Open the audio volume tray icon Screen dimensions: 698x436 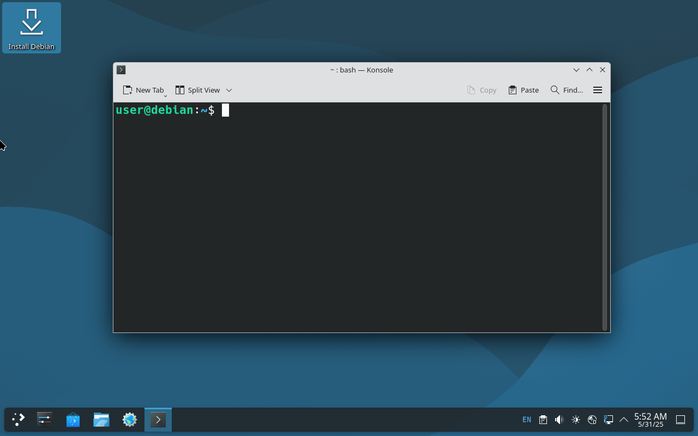[x=559, y=419]
